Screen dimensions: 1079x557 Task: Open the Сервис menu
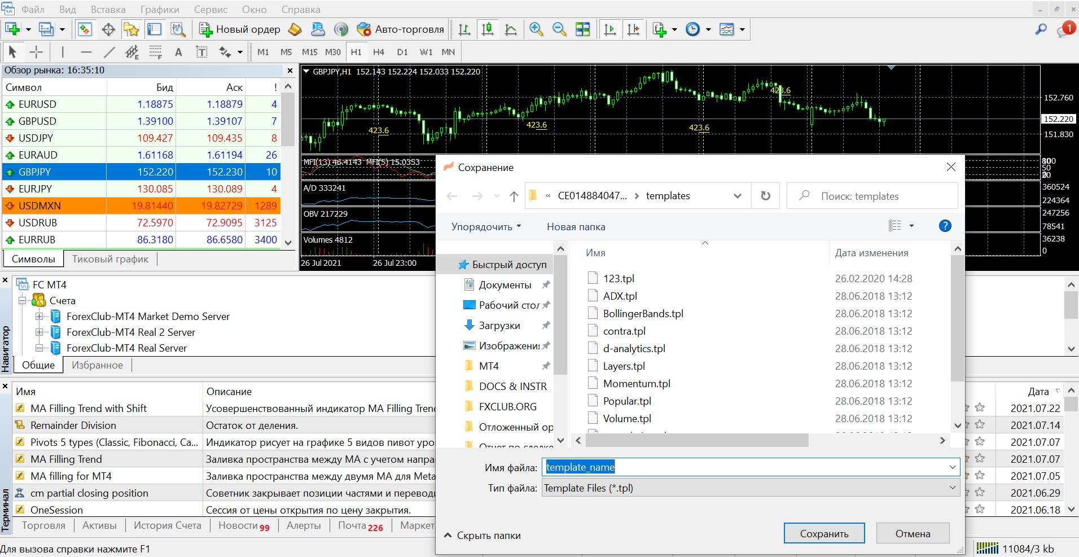pos(210,10)
